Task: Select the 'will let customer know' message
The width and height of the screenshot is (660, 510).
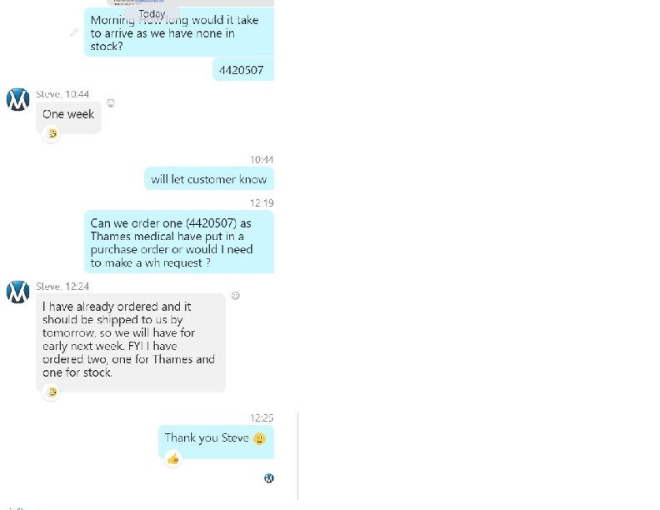Action: (x=209, y=179)
